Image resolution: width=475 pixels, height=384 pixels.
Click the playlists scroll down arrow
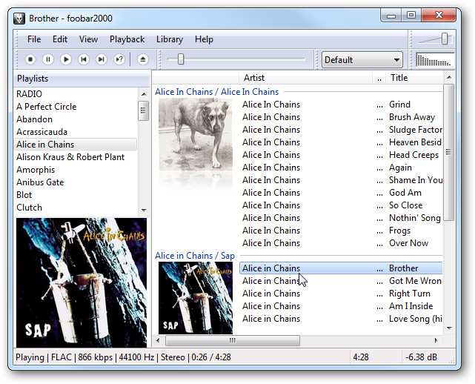click(x=144, y=210)
